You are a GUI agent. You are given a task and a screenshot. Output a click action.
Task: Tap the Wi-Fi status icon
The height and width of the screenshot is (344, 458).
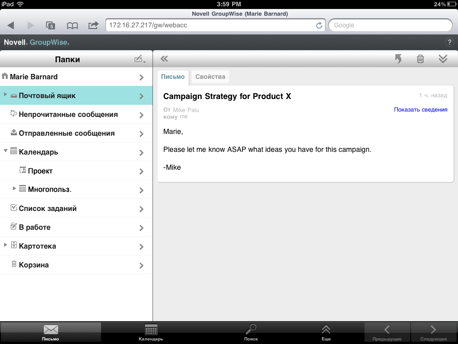click(20, 4)
